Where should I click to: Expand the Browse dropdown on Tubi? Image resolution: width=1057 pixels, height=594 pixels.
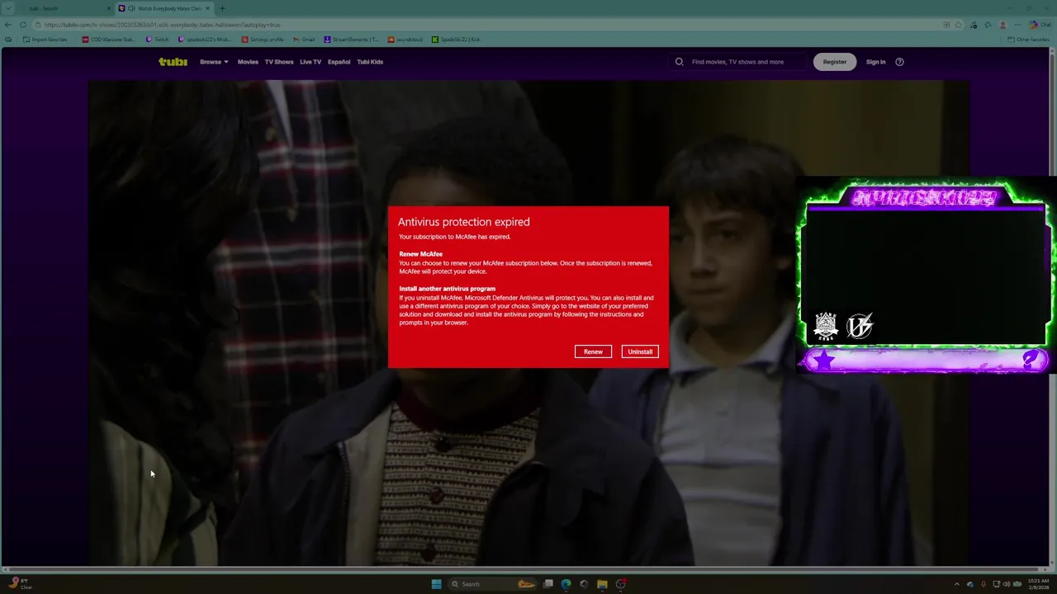click(214, 62)
